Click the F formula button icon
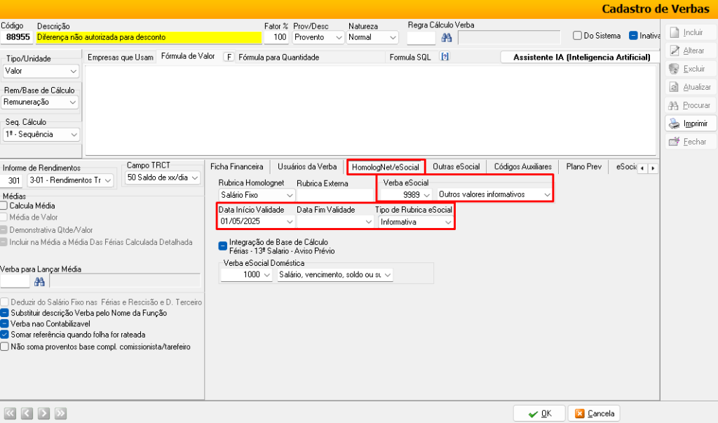The image size is (718, 423). (229, 57)
